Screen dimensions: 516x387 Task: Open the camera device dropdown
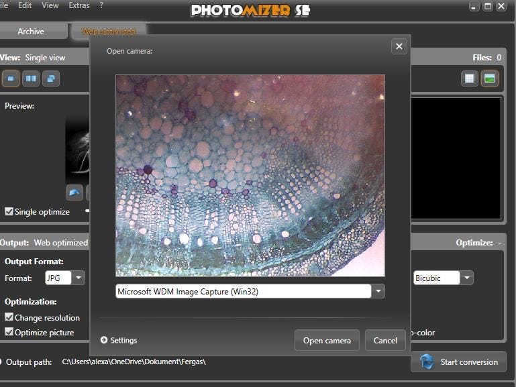[x=379, y=292]
